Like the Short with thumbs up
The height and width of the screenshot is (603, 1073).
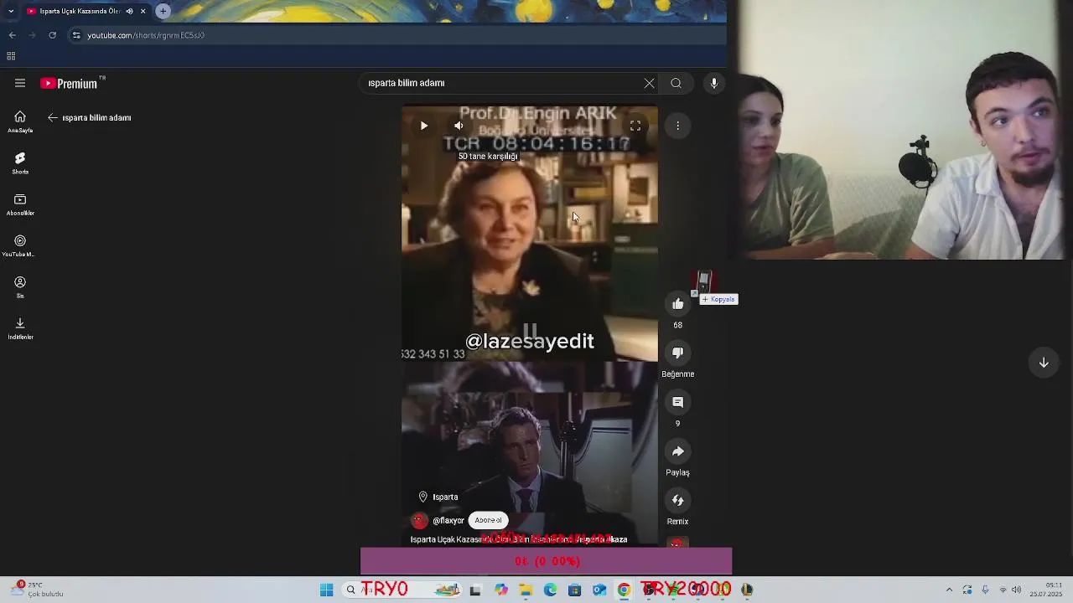(677, 304)
